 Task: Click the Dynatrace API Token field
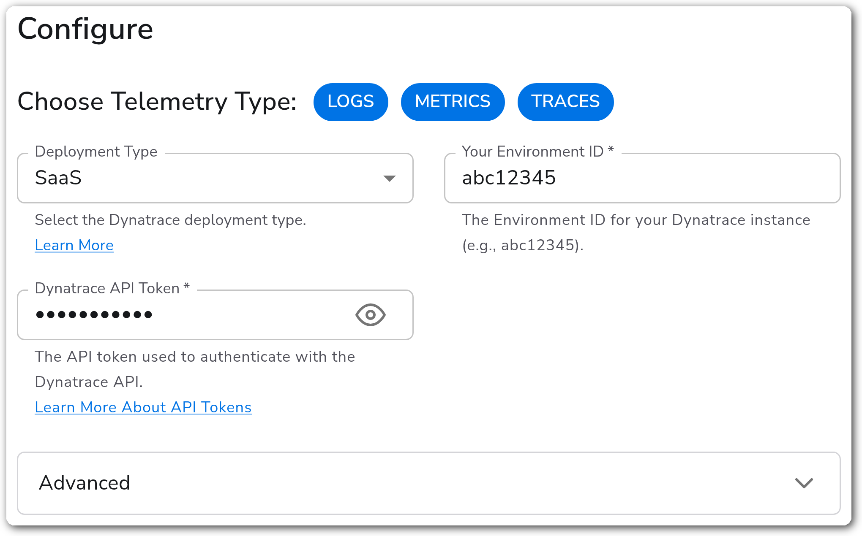click(x=215, y=315)
